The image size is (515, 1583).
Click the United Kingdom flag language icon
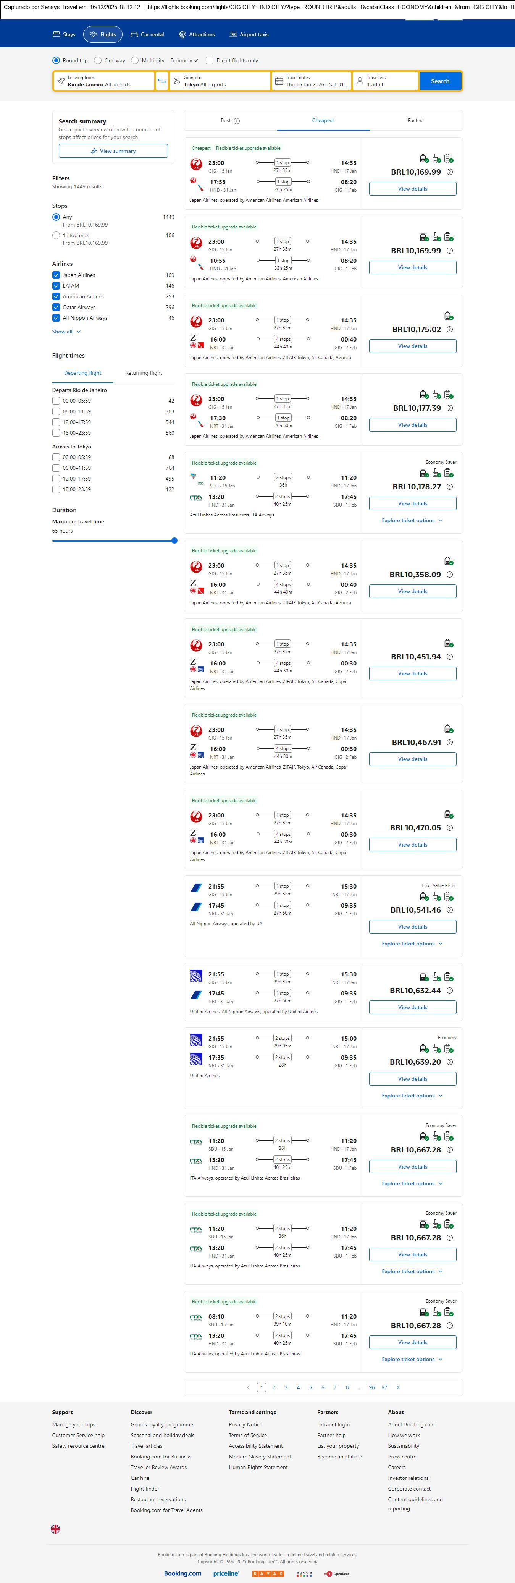click(55, 1528)
